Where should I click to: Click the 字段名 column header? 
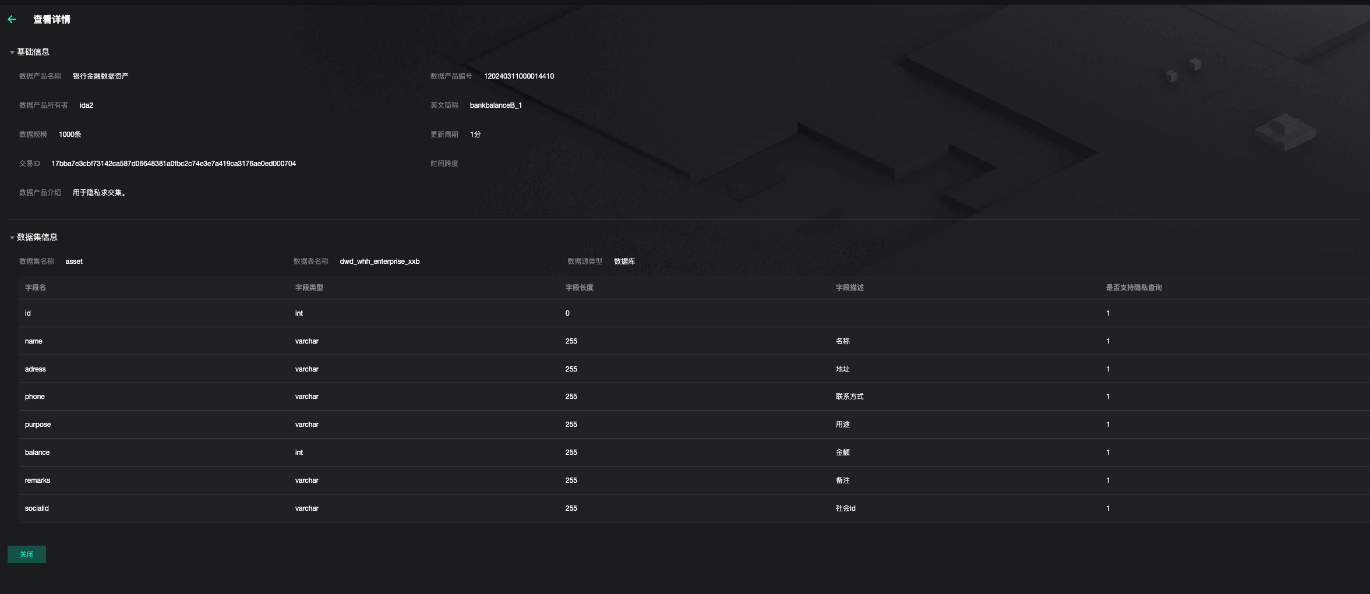(36, 288)
